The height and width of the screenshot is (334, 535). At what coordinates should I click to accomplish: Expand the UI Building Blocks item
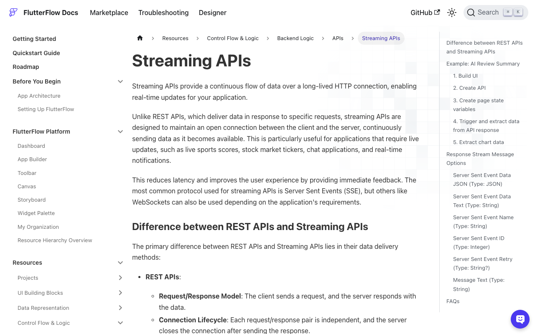[120, 293]
